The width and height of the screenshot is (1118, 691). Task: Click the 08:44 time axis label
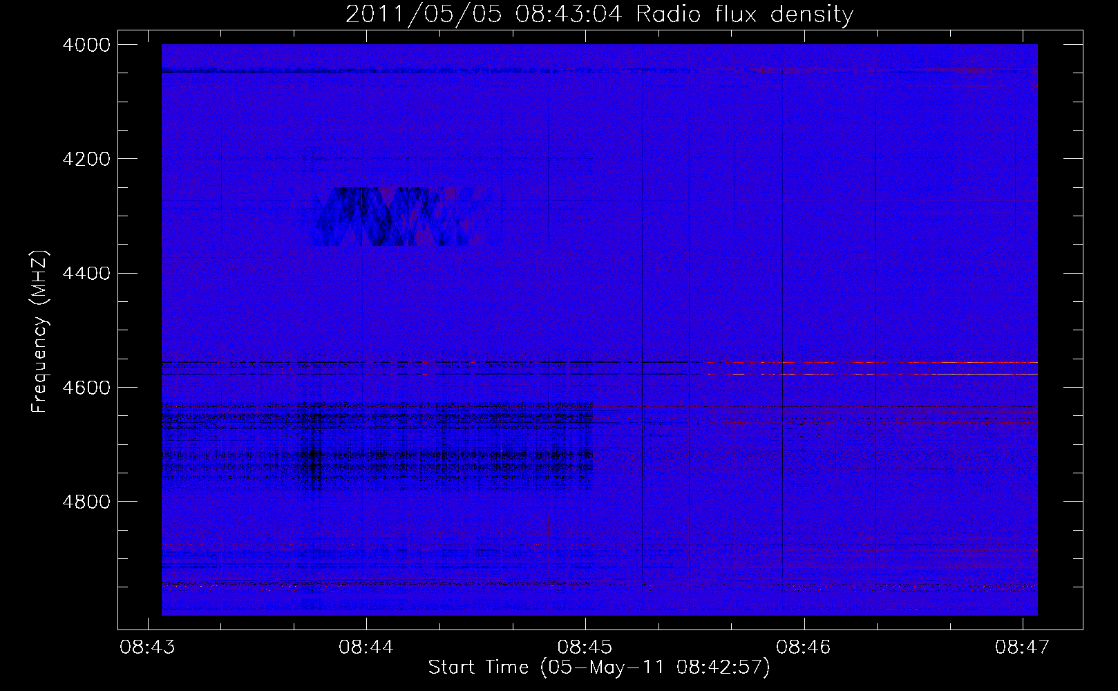(x=366, y=647)
